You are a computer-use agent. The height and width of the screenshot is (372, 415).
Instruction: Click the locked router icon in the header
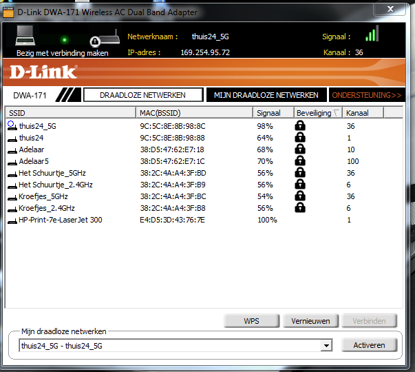click(105, 39)
